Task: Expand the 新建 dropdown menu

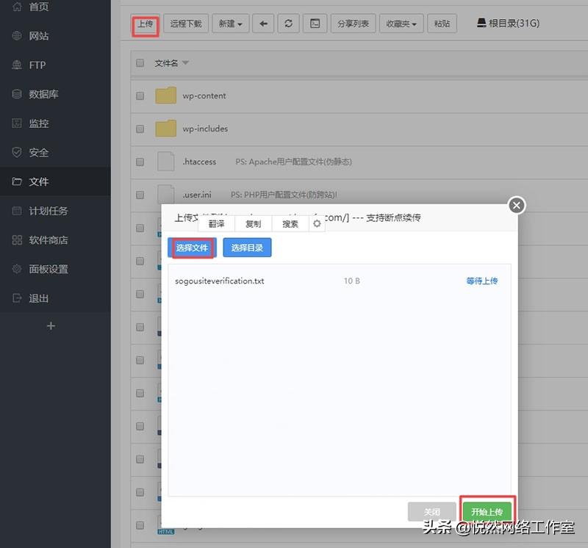Action: click(230, 23)
